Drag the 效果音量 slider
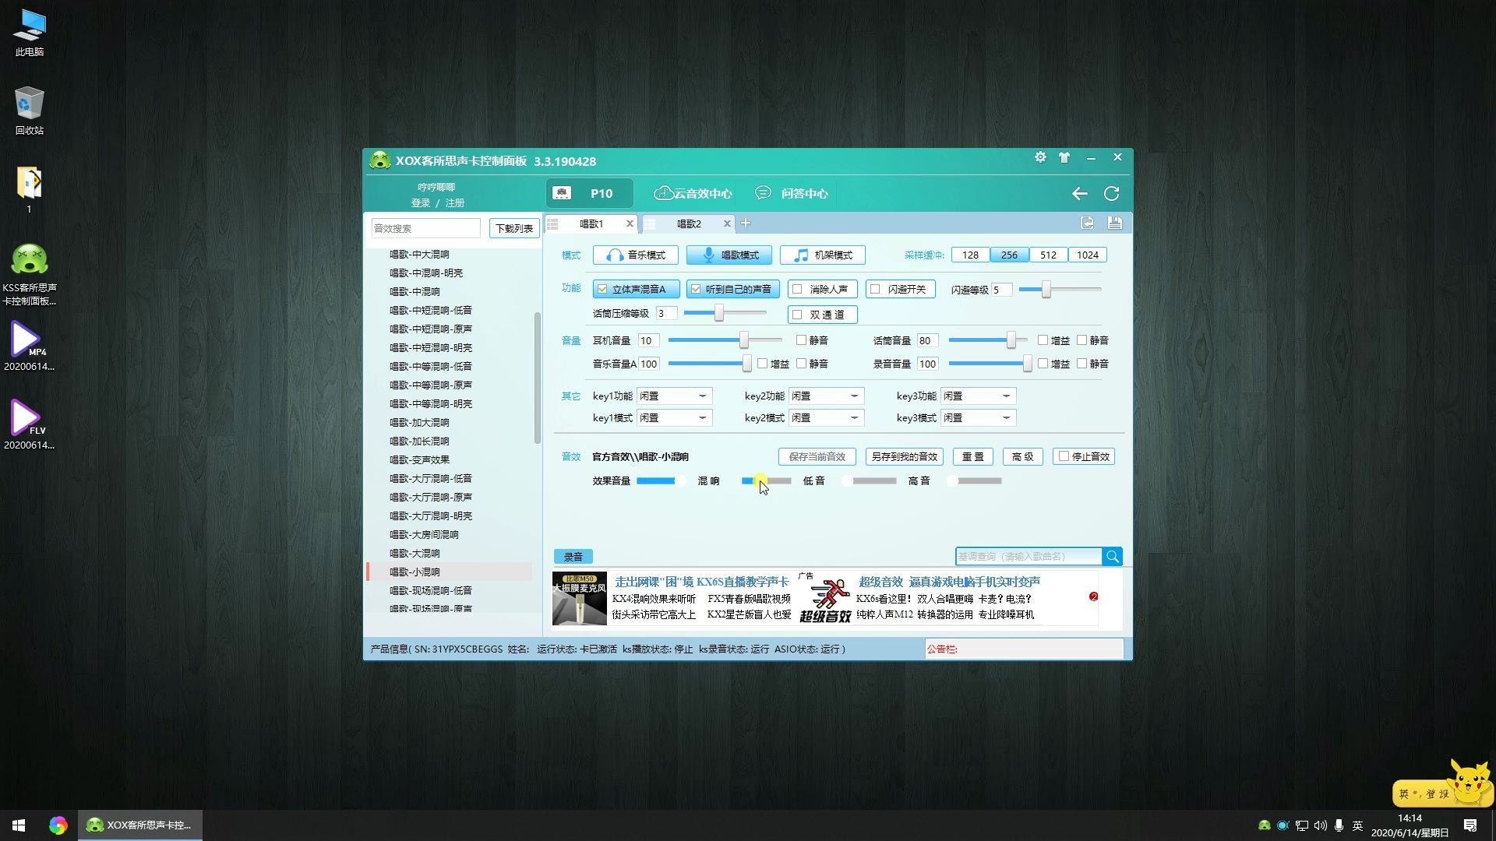 pos(677,480)
